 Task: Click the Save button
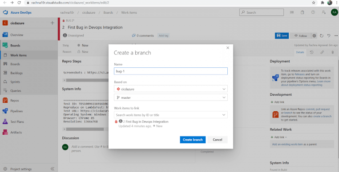[x=282, y=35]
